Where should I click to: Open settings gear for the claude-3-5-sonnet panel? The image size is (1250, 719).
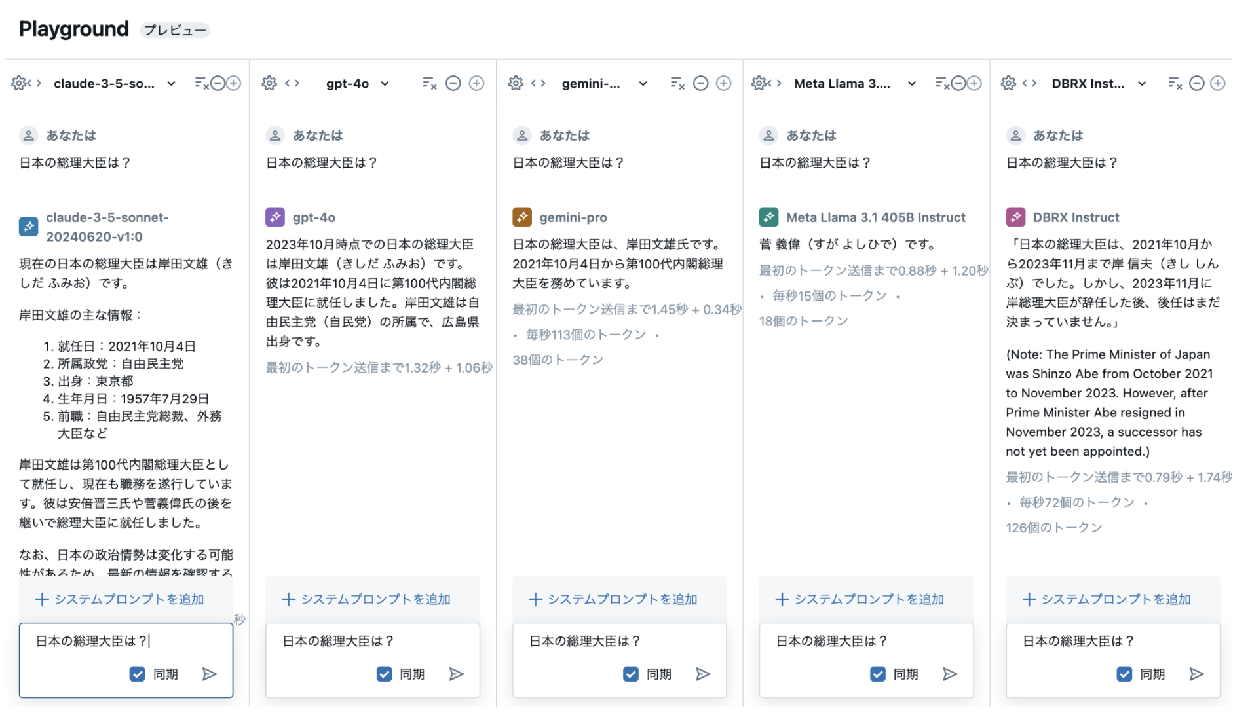tap(20, 83)
